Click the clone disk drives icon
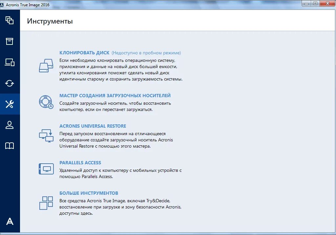Image resolution: width=336 pixels, height=235 pixels. click(x=46, y=66)
